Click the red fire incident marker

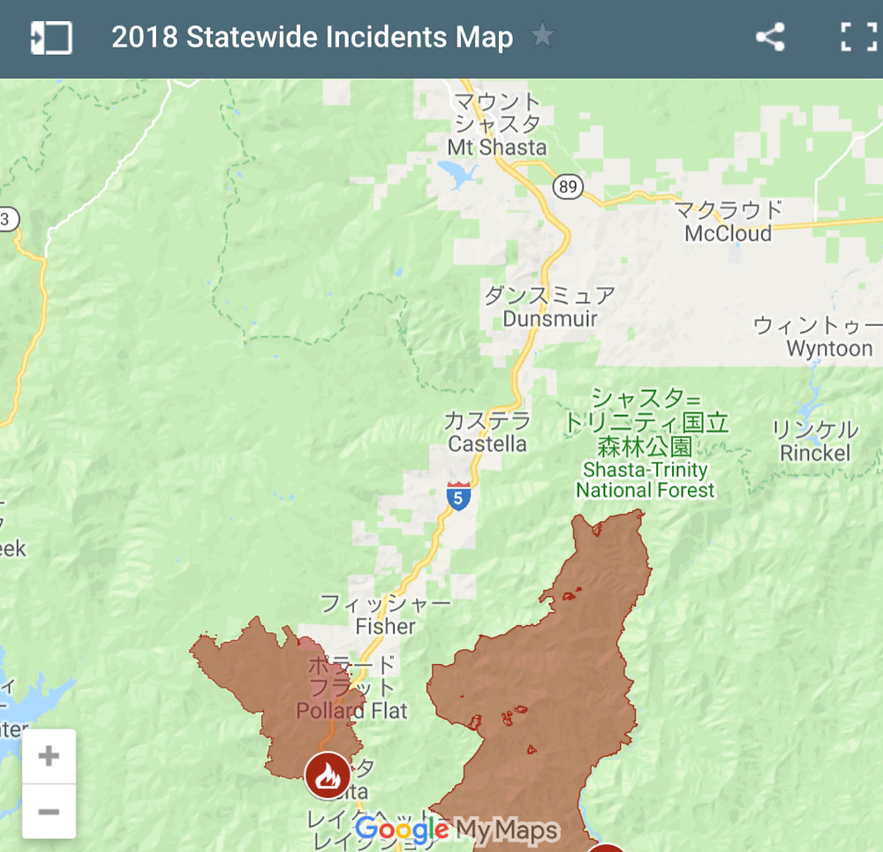point(328,775)
